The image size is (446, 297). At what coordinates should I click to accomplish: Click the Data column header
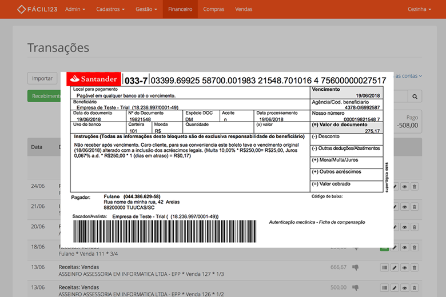pyautogui.click(x=37, y=147)
